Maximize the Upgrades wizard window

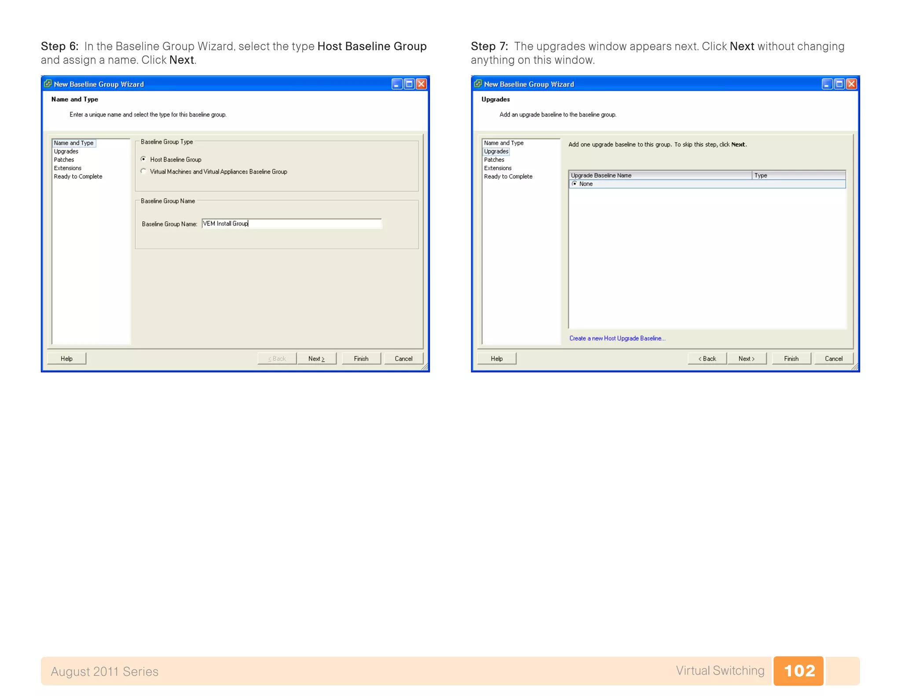[x=839, y=84]
